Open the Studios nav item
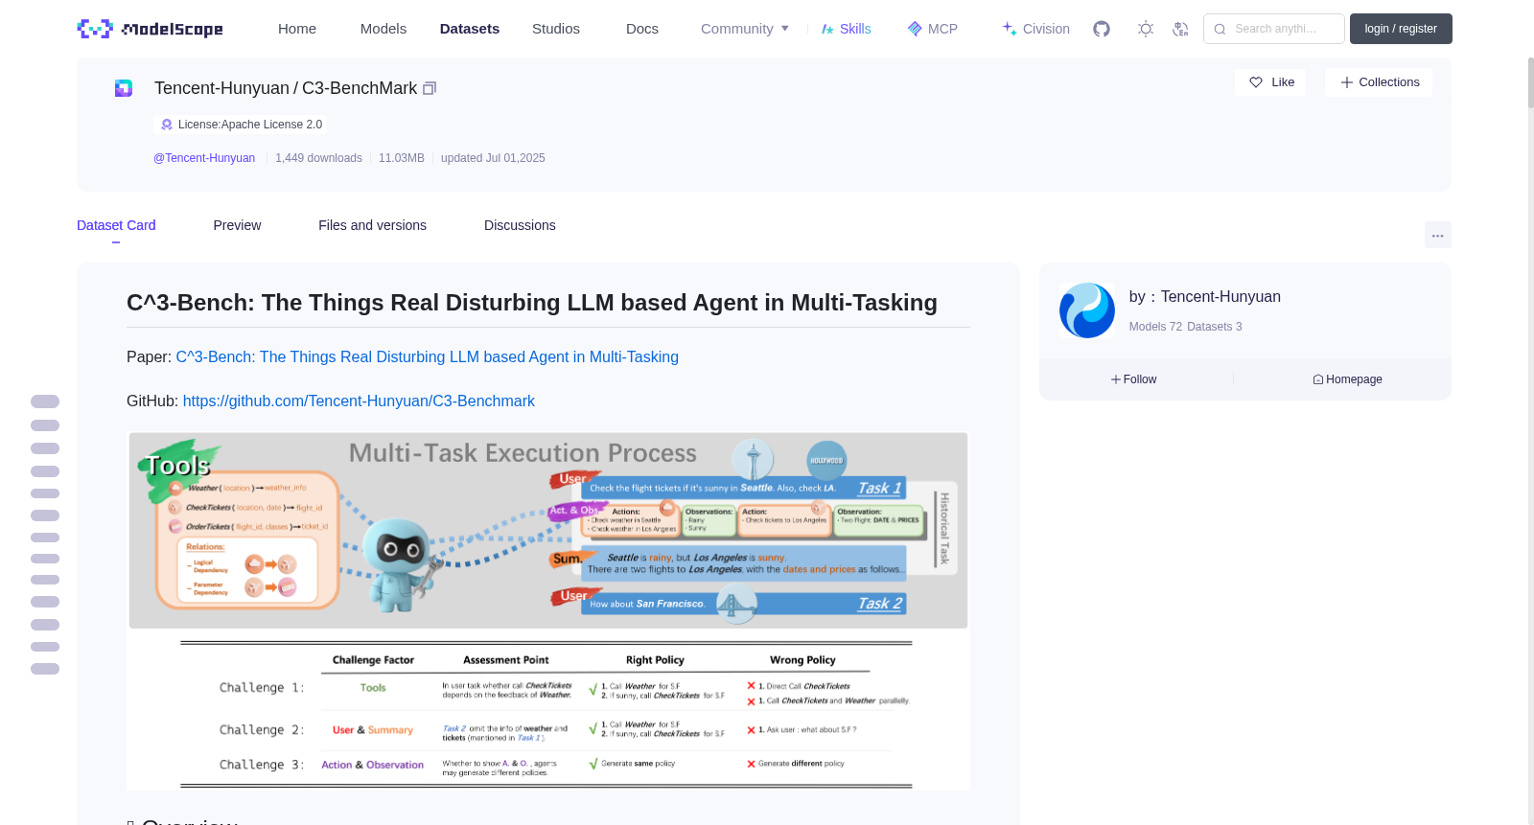Image resolution: width=1534 pixels, height=825 pixels. coord(556,29)
